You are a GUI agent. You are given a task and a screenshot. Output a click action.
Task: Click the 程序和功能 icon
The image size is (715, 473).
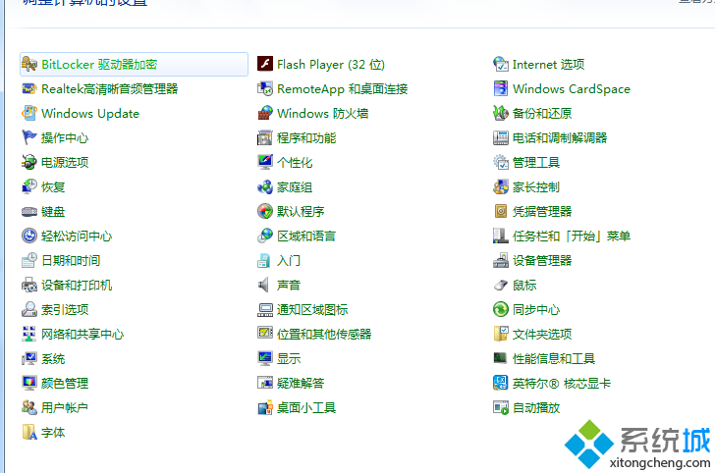(265, 137)
